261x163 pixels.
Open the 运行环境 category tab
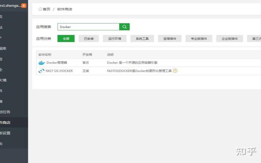(x=115, y=38)
